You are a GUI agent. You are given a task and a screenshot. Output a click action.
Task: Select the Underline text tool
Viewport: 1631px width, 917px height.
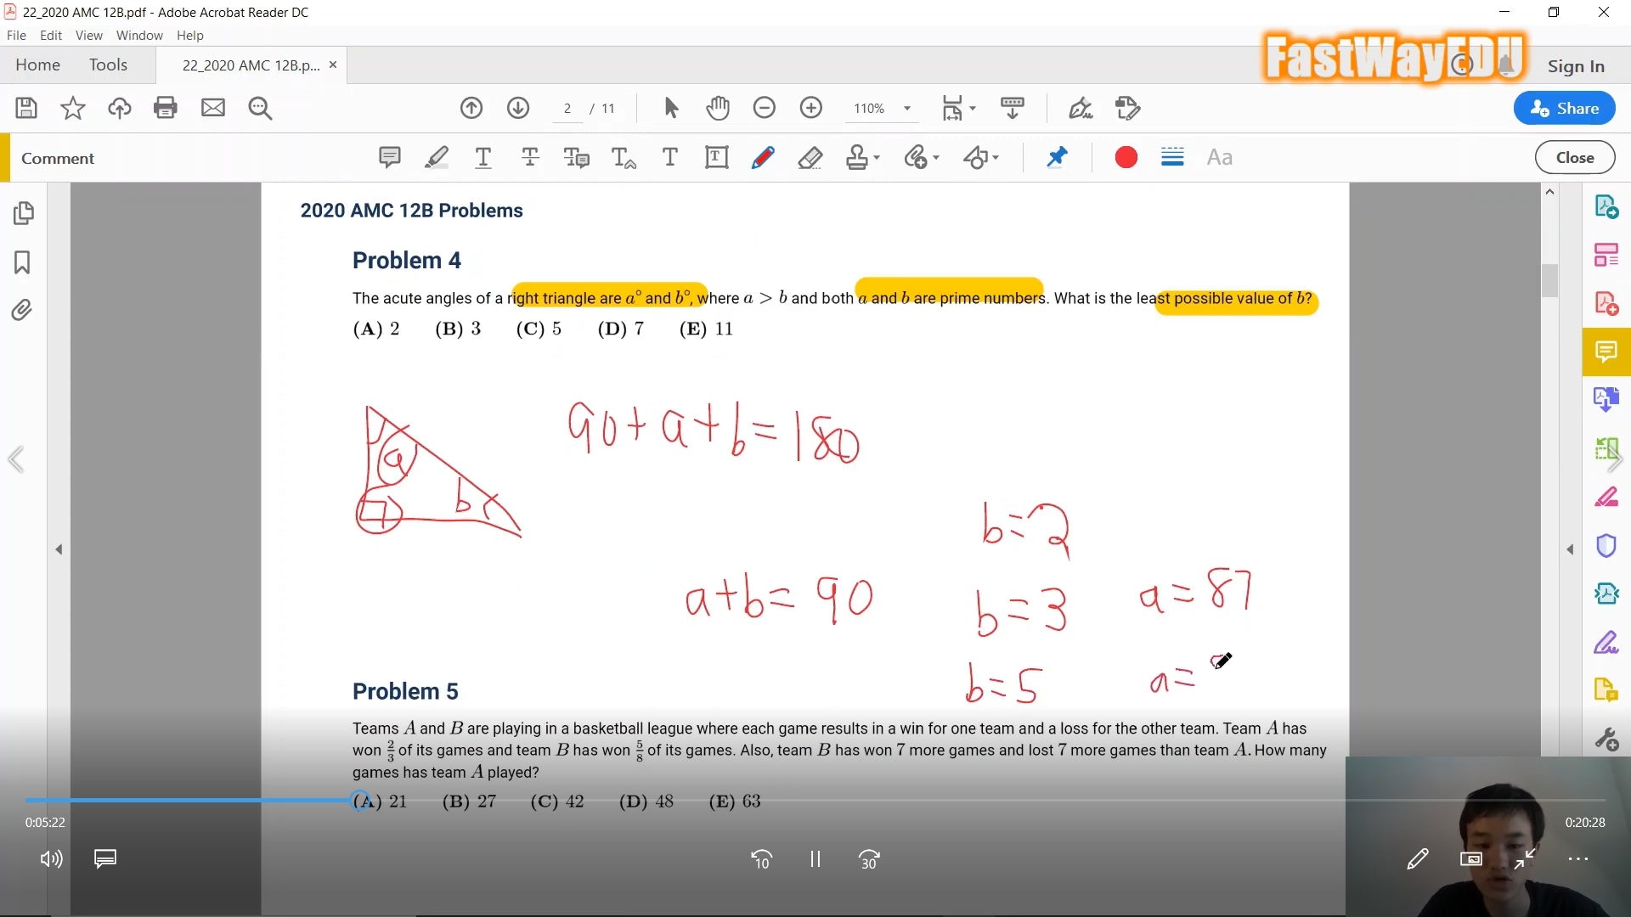483,157
